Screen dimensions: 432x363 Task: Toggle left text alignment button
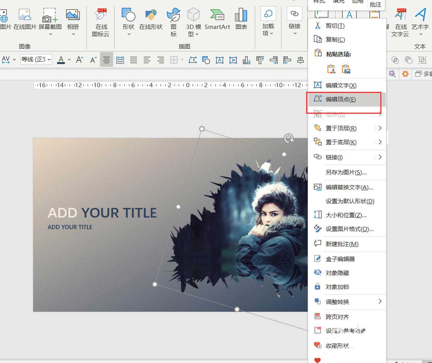pos(147,60)
